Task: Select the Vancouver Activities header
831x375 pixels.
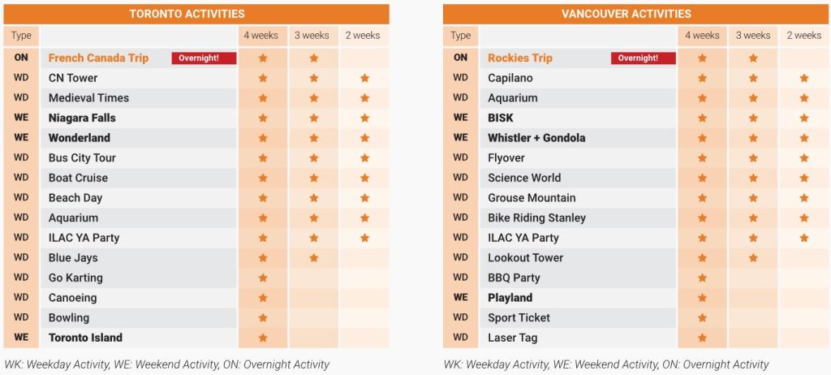Action: 637,14
